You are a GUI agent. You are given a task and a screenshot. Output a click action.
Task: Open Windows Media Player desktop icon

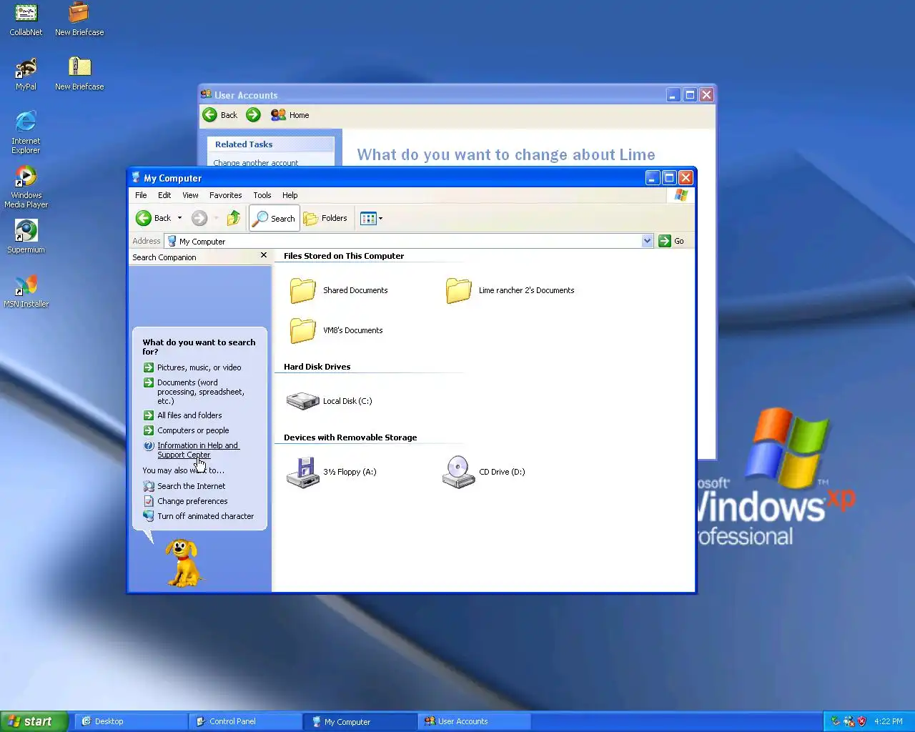pos(26,187)
